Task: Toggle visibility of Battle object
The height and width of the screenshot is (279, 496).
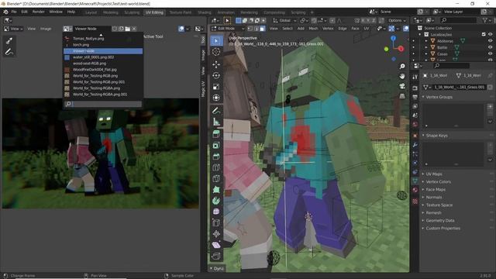Action: pos(490,47)
